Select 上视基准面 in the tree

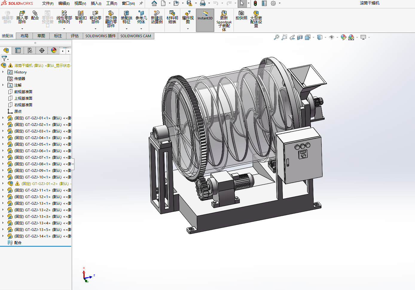tap(23, 98)
